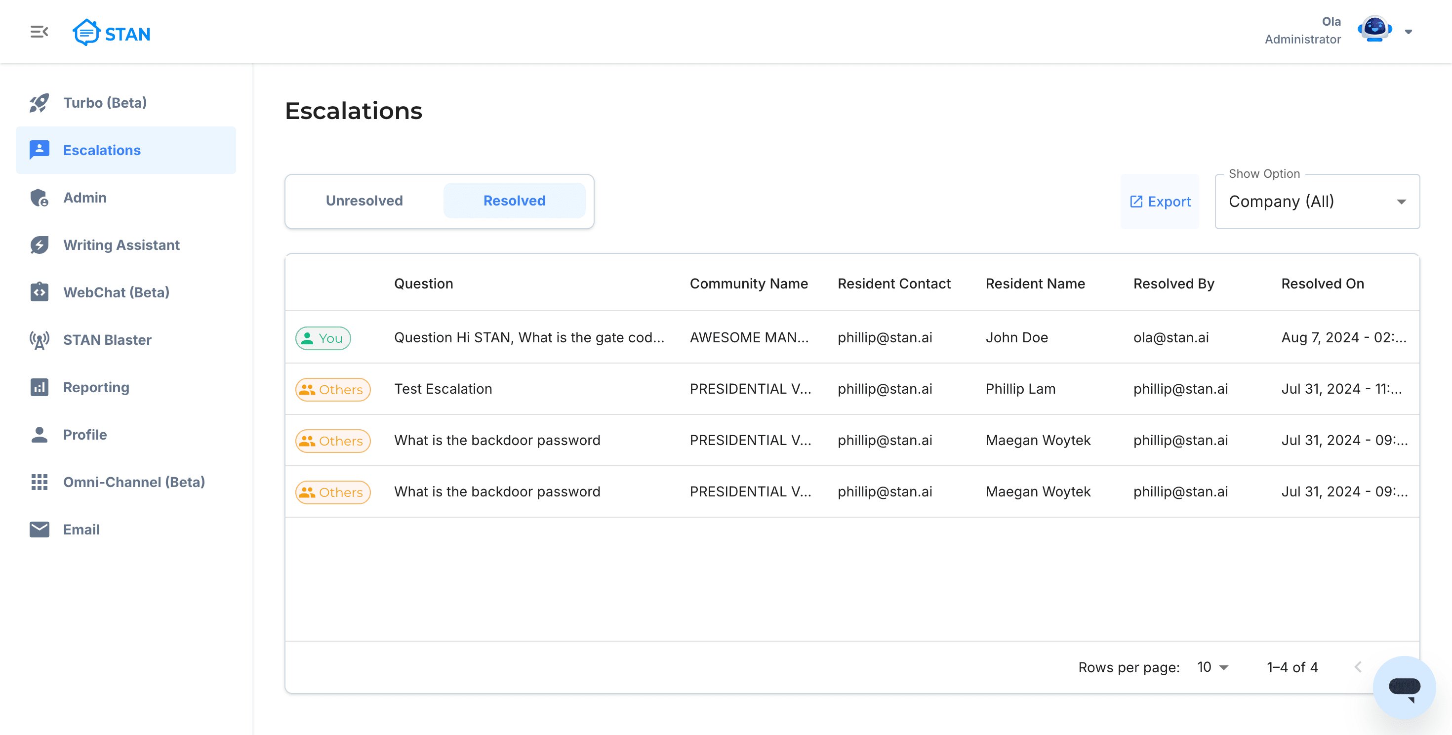Click Jul 31, 2024 - 11: date cell

coord(1341,389)
